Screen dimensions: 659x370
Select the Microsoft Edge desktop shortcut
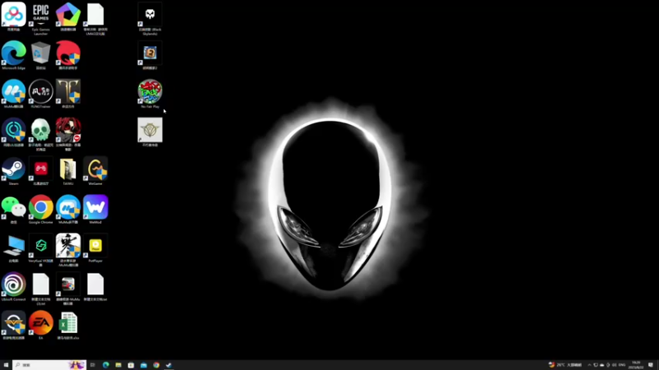click(x=13, y=53)
